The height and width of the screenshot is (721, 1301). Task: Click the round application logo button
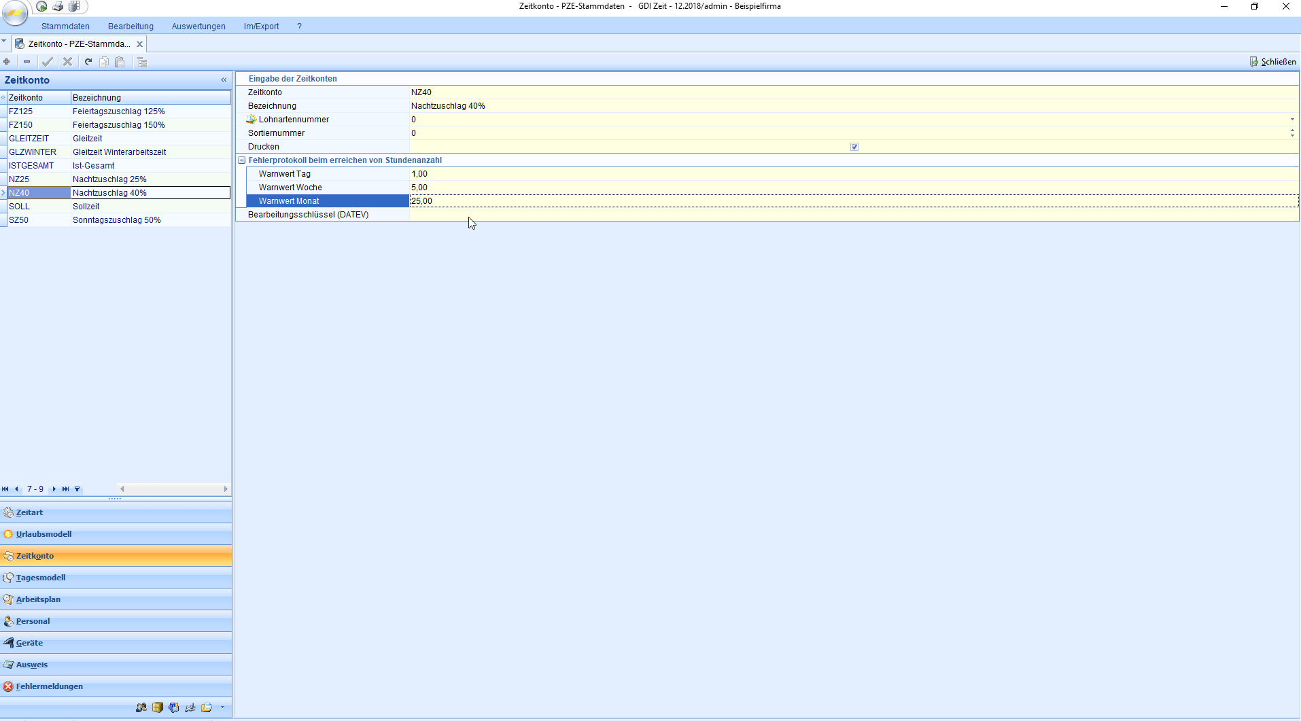coord(15,12)
